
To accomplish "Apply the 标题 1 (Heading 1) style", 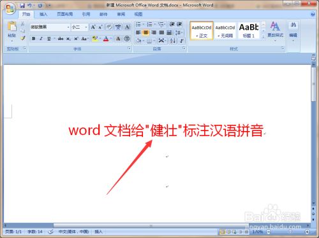I will pos(249,31).
